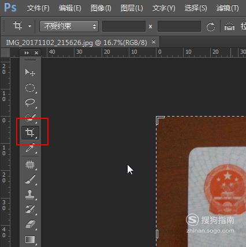Open the 文字(Y) menu

164,8
